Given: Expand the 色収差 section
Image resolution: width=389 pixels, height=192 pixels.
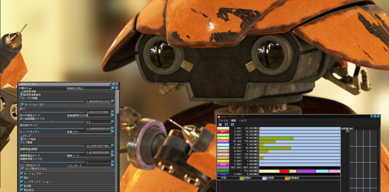Looking at the screenshot, I should [x=22, y=186].
